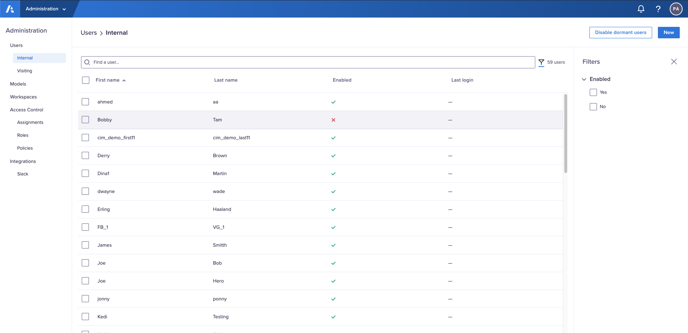
Task: Click the green check mark on ahmed's row
Action: [x=333, y=102]
